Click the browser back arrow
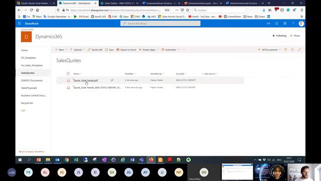Image resolution: width=321 pixels, height=181 pixels. point(19,10)
